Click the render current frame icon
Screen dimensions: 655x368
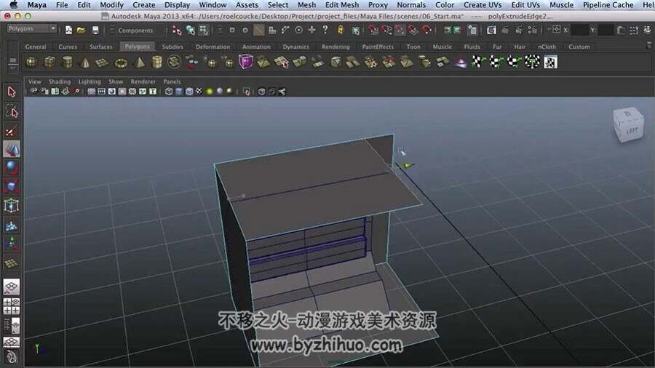pos(506,30)
